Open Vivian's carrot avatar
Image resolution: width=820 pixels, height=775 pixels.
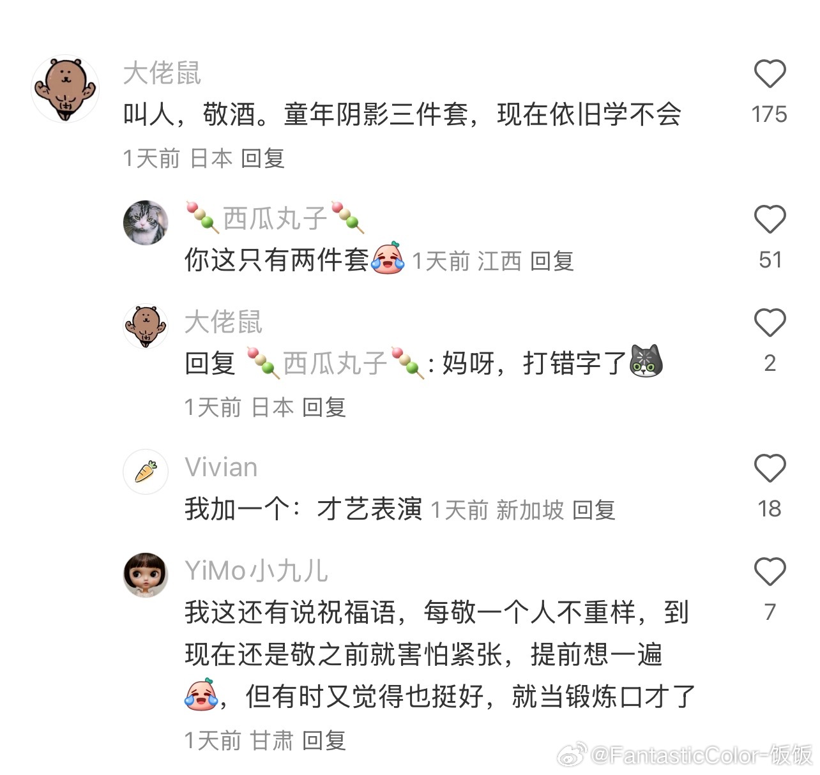click(x=146, y=471)
